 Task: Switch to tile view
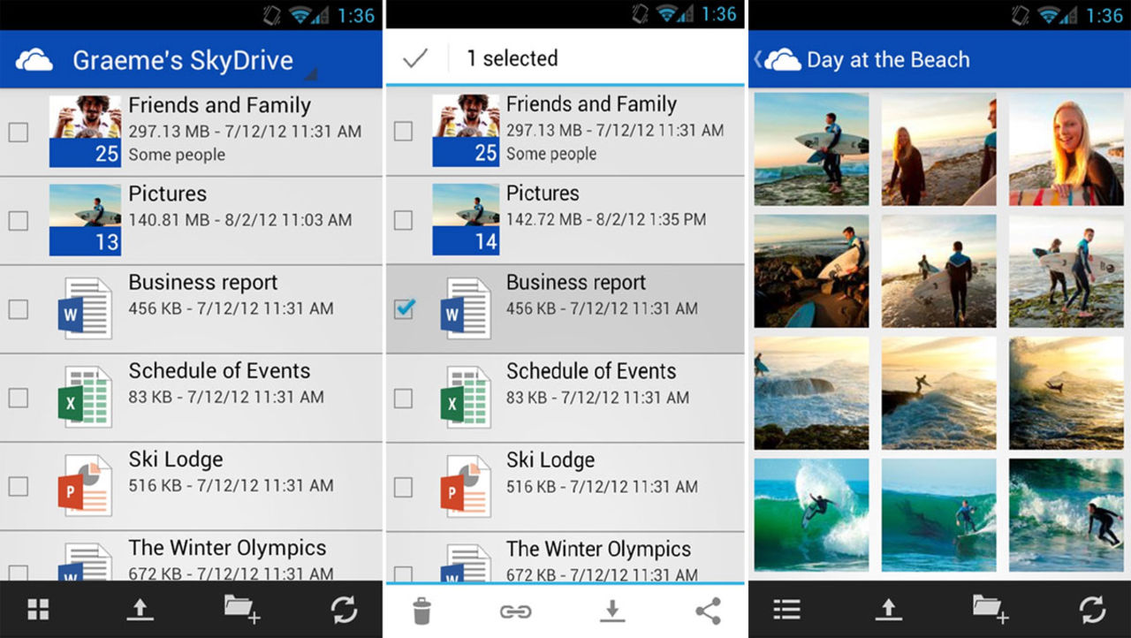pyautogui.click(x=37, y=609)
